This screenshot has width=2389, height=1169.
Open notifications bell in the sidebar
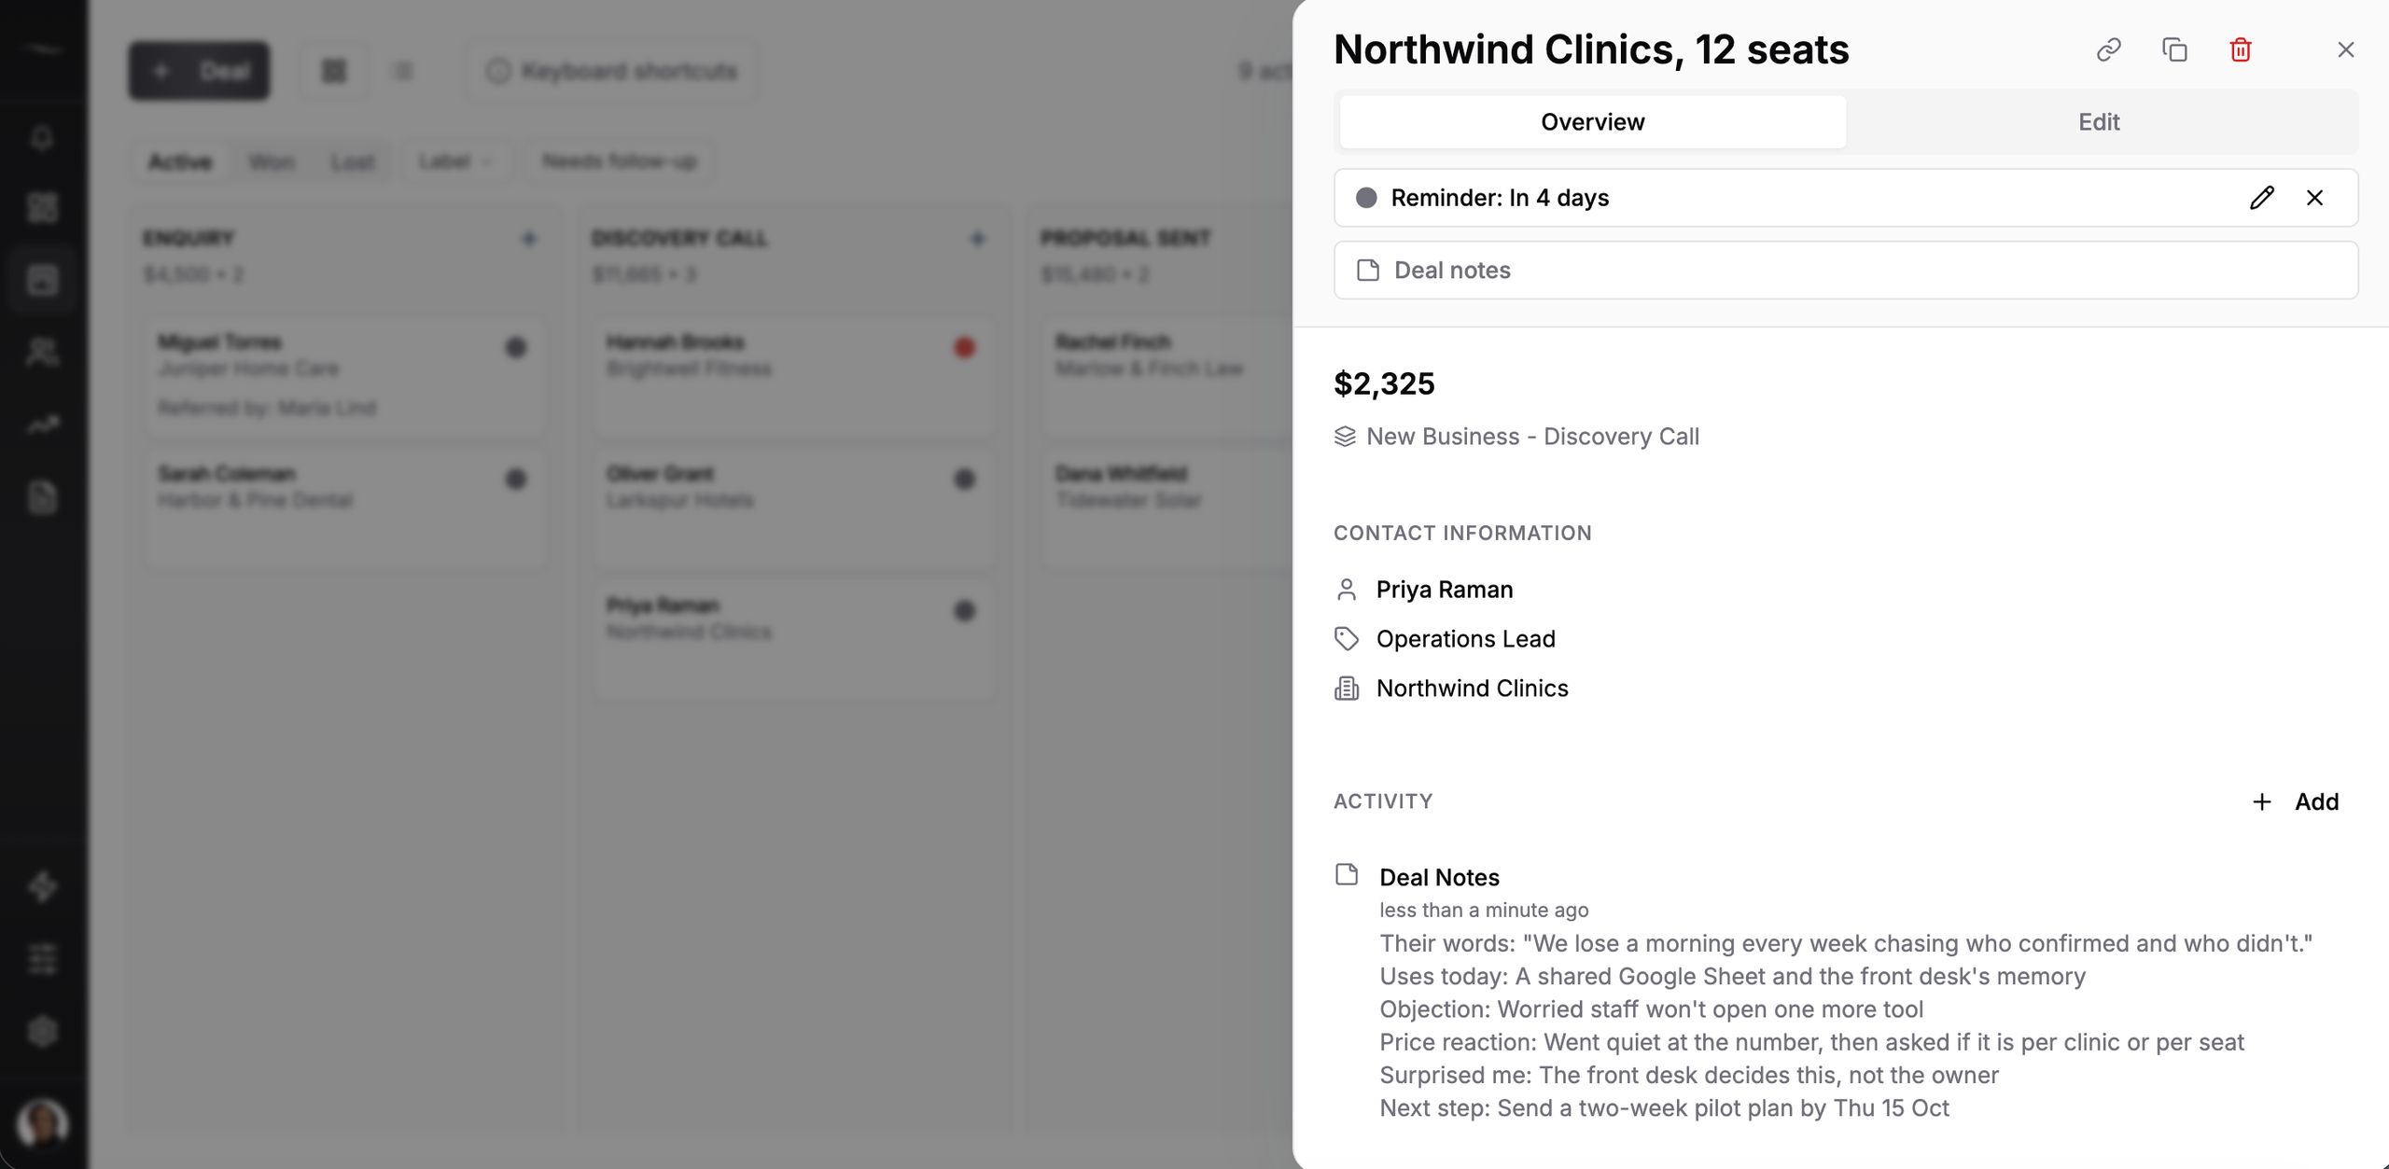tap(42, 137)
